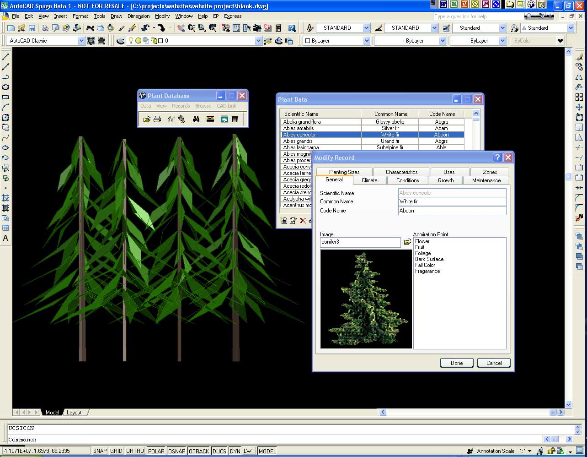587x457 pixels.
Task: Open the Dimension menu
Action: (139, 16)
